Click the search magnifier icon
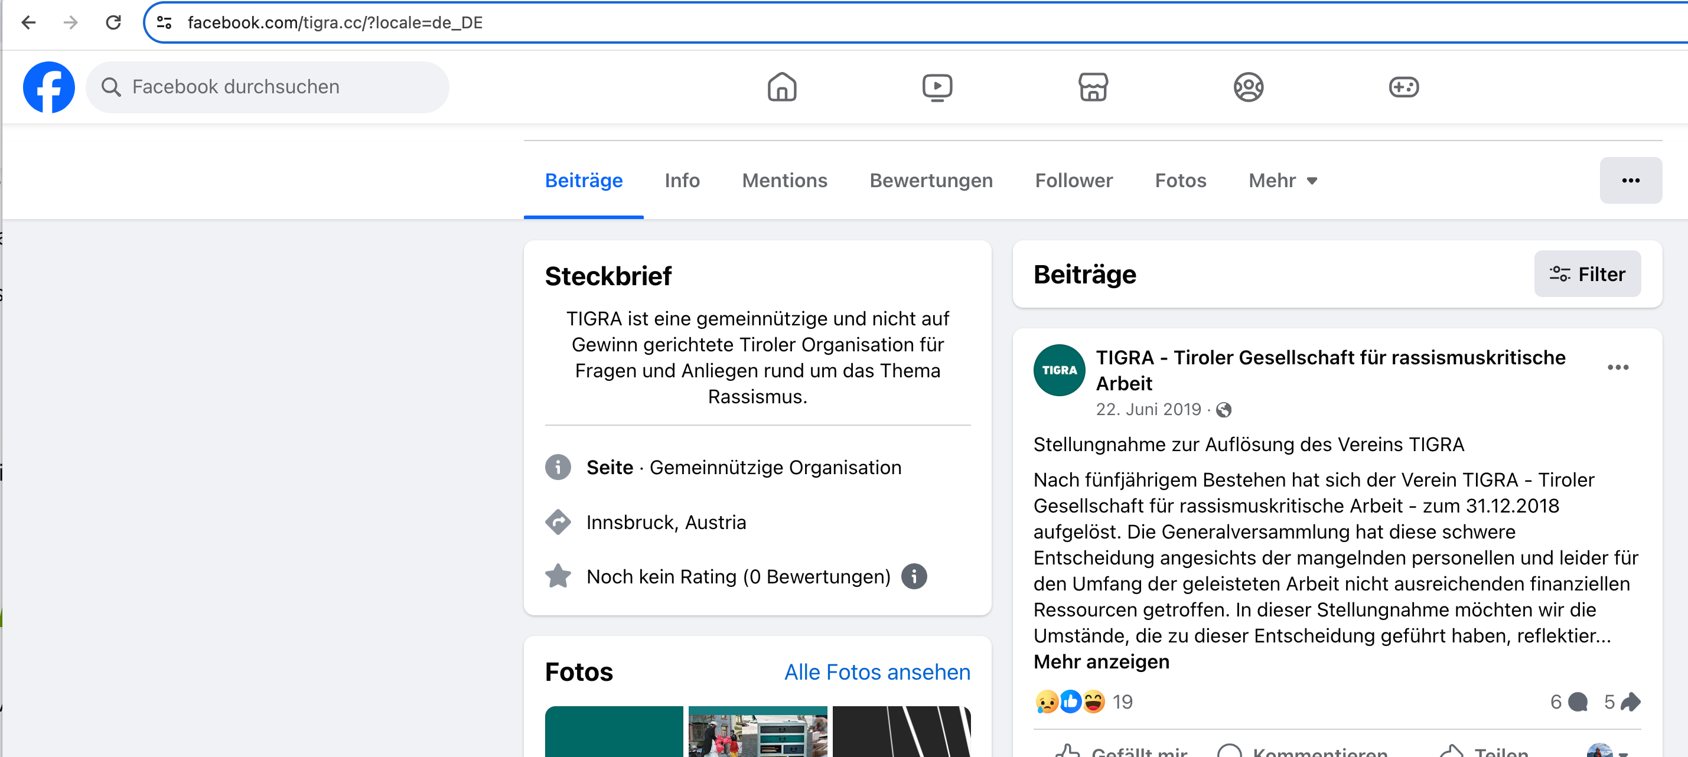Image resolution: width=1688 pixels, height=757 pixels. click(x=112, y=87)
